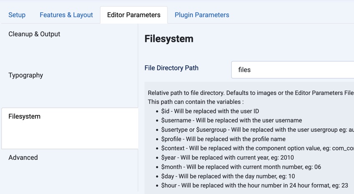Screen dimensions: 354x194
Task: Select Typography in the side menu
Action: 26,75
